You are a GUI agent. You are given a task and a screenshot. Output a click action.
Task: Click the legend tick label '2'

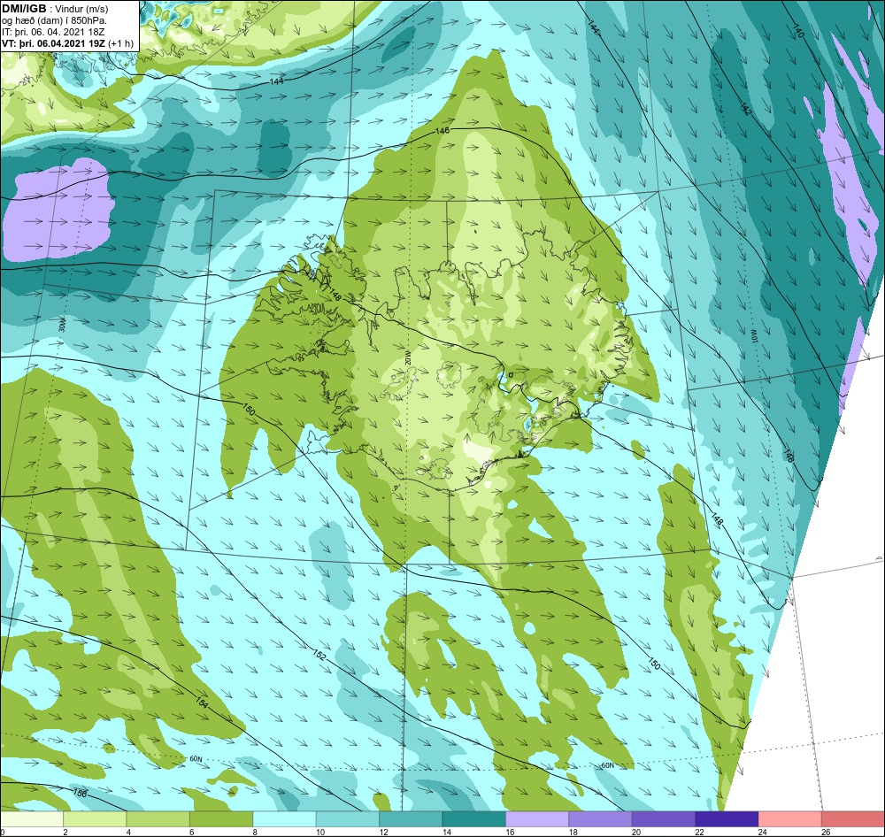pyautogui.click(x=65, y=832)
